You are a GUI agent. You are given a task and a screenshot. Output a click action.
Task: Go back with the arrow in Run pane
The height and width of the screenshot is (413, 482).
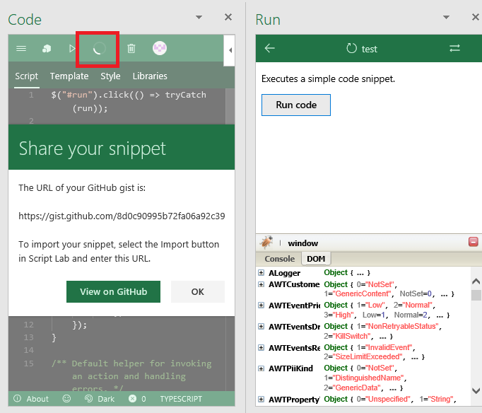tap(269, 48)
